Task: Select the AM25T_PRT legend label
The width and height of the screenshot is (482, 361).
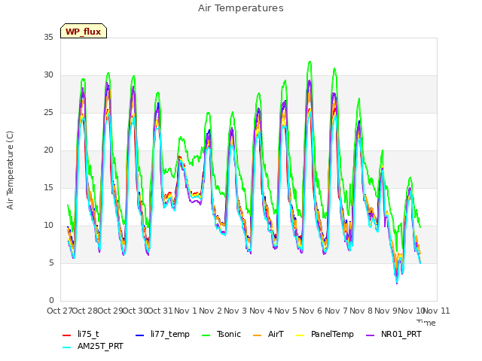Action: (100, 346)
